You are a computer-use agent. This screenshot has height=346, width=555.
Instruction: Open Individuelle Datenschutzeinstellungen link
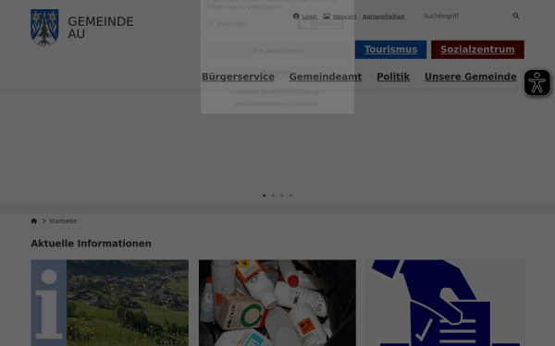(277, 92)
